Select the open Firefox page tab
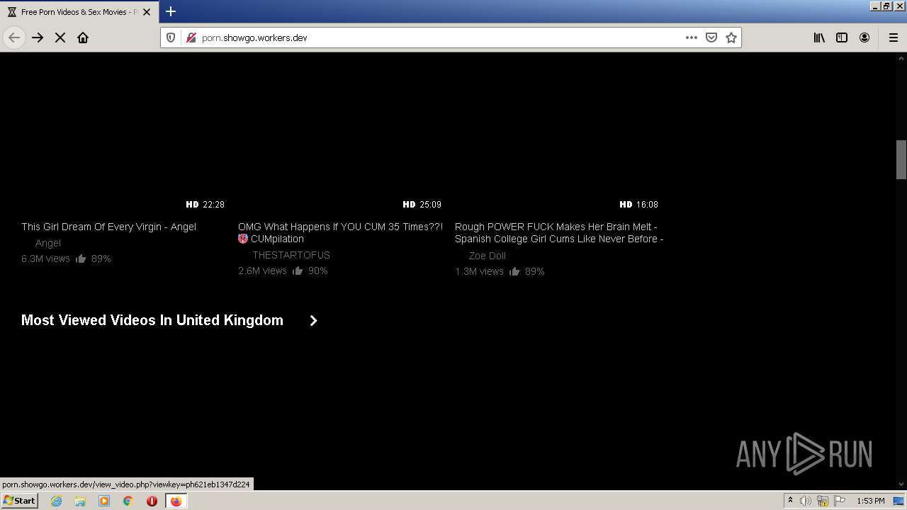The image size is (907, 510). tap(79, 12)
